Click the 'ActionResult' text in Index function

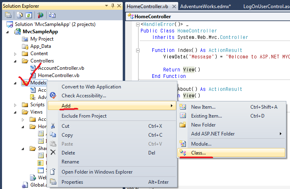225,50
